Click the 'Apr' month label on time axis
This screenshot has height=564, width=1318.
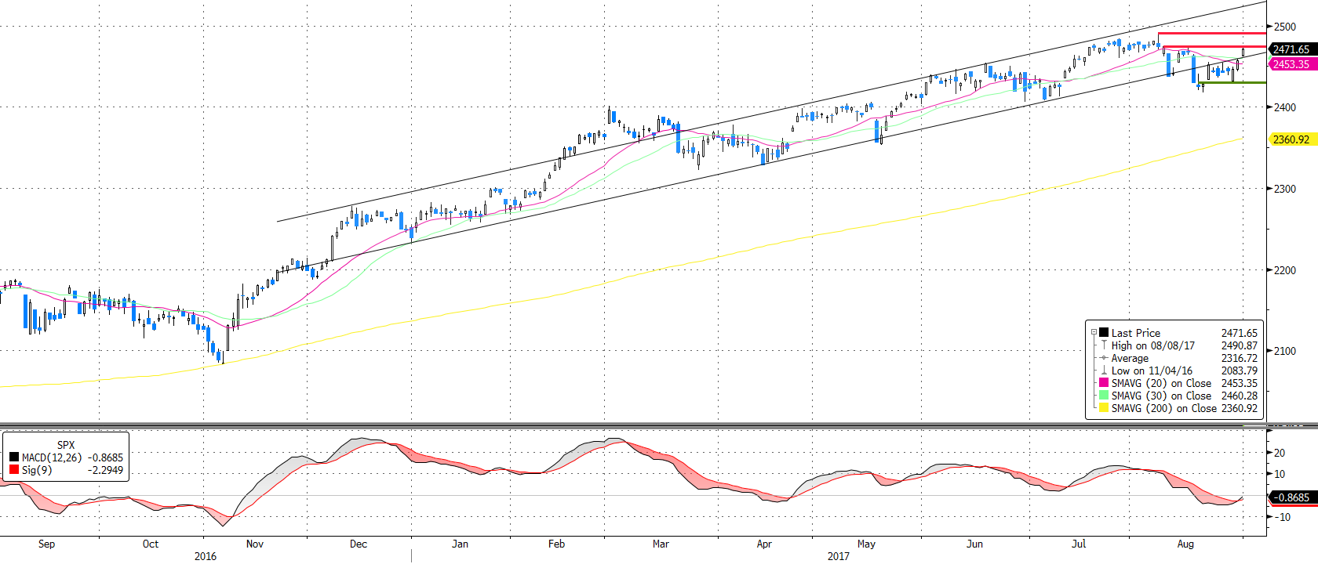click(x=764, y=544)
